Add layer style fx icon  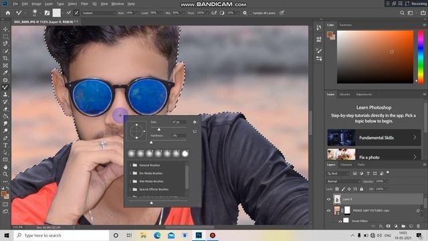coord(381,226)
